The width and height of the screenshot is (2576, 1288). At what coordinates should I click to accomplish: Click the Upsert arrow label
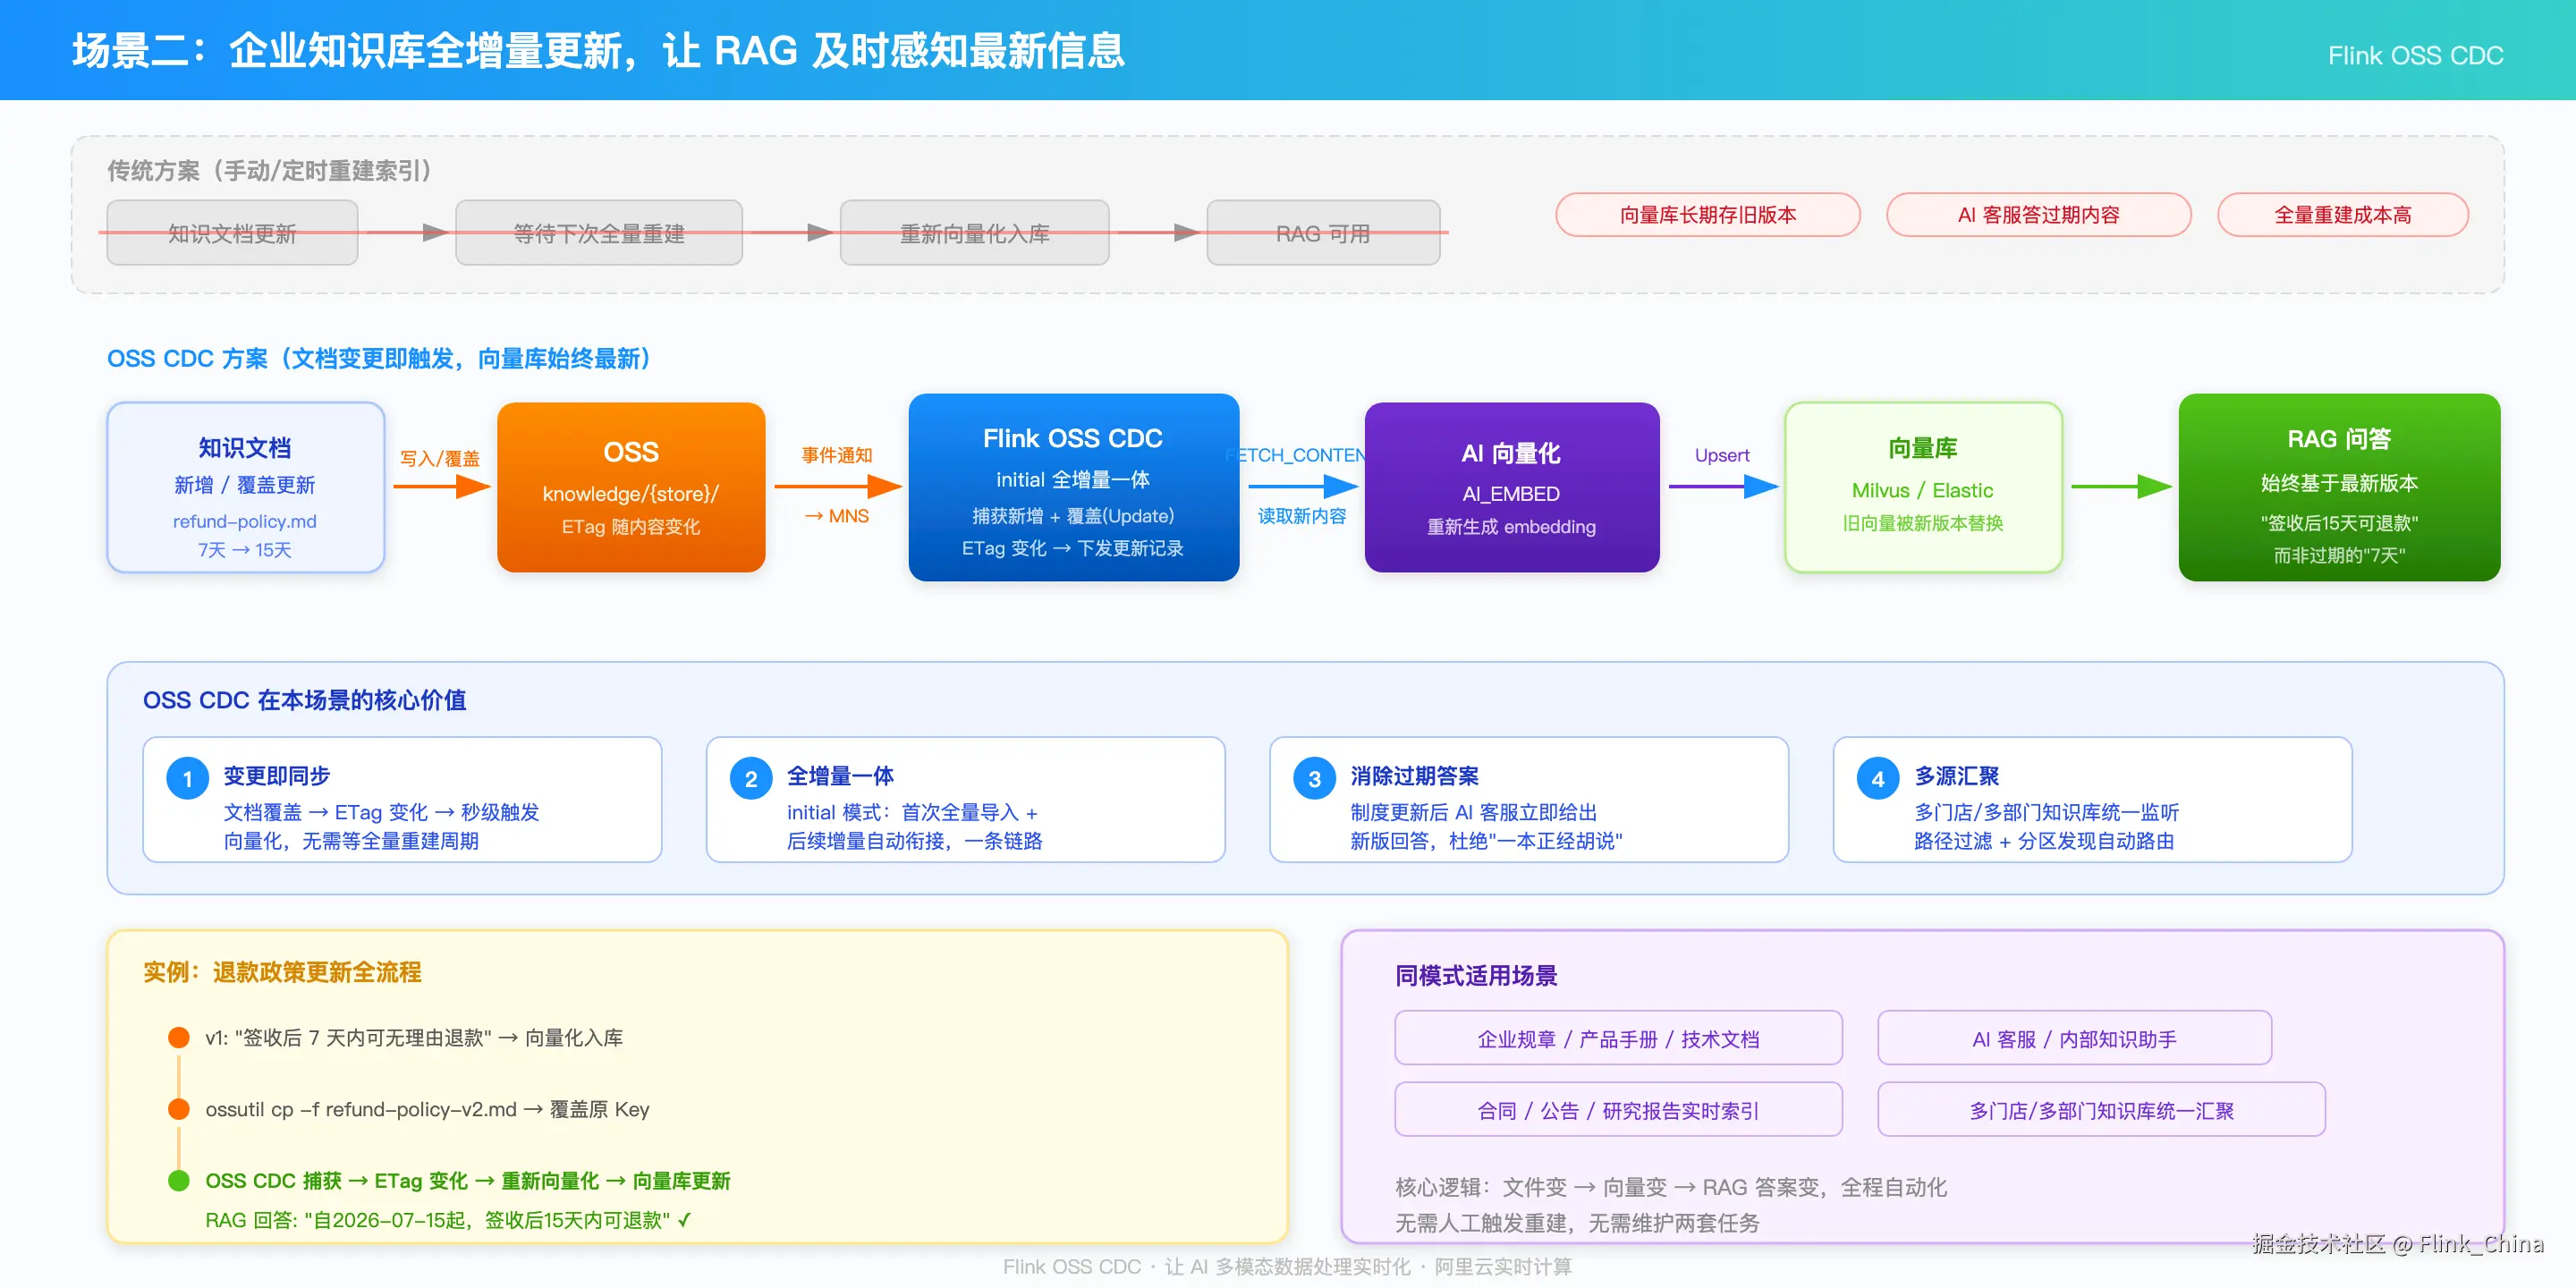point(1722,455)
